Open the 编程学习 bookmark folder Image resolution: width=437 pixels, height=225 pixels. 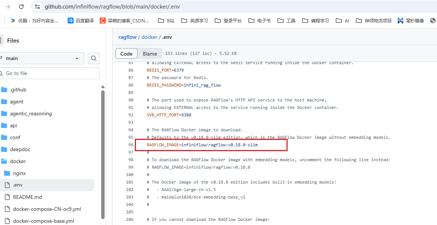point(316,21)
